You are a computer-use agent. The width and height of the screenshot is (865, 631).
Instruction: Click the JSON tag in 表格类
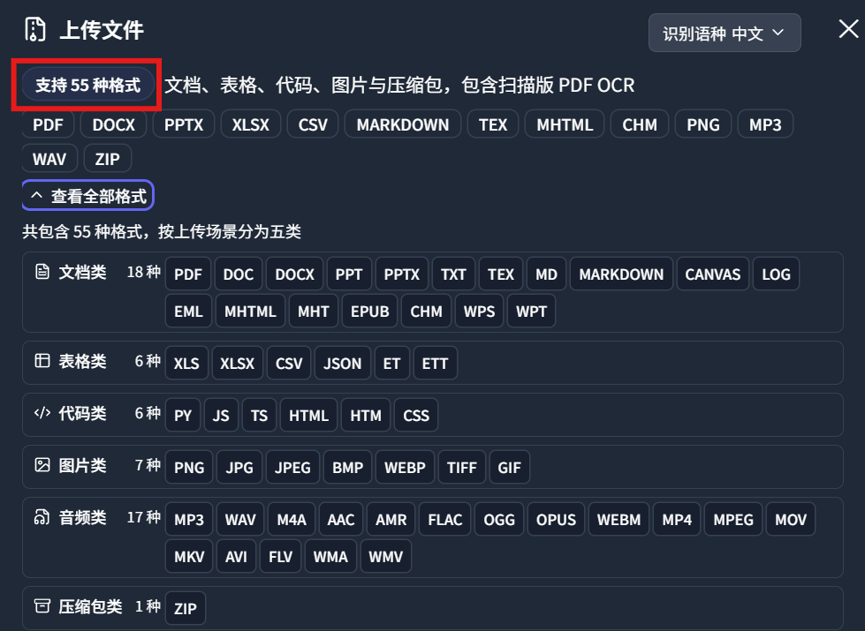coord(343,364)
